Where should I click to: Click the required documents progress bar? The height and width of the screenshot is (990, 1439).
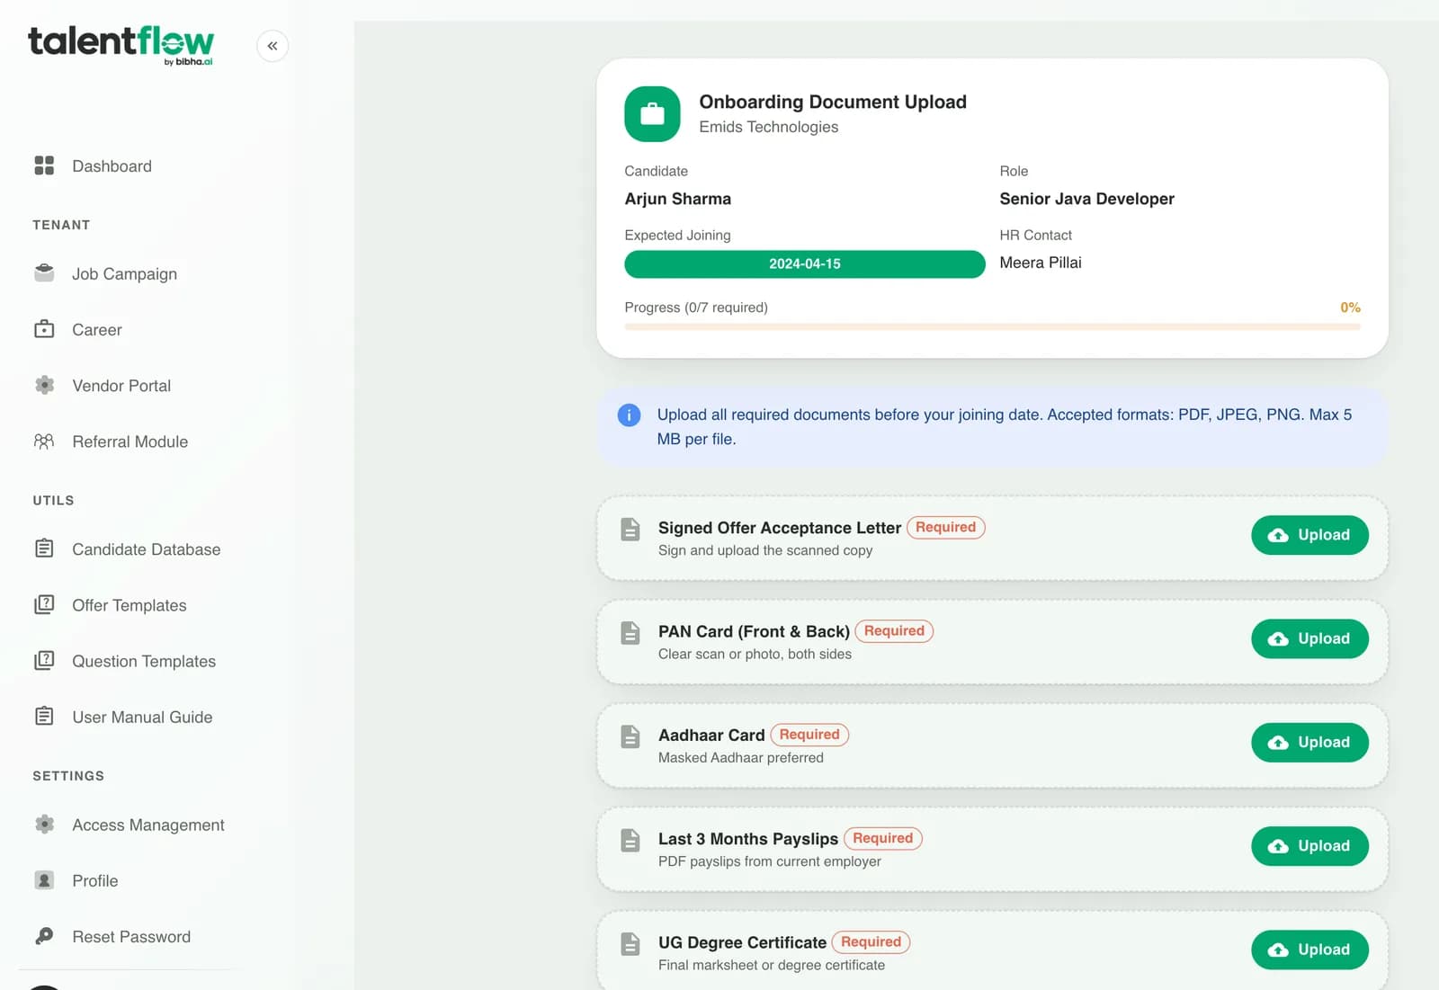pyautogui.click(x=992, y=327)
